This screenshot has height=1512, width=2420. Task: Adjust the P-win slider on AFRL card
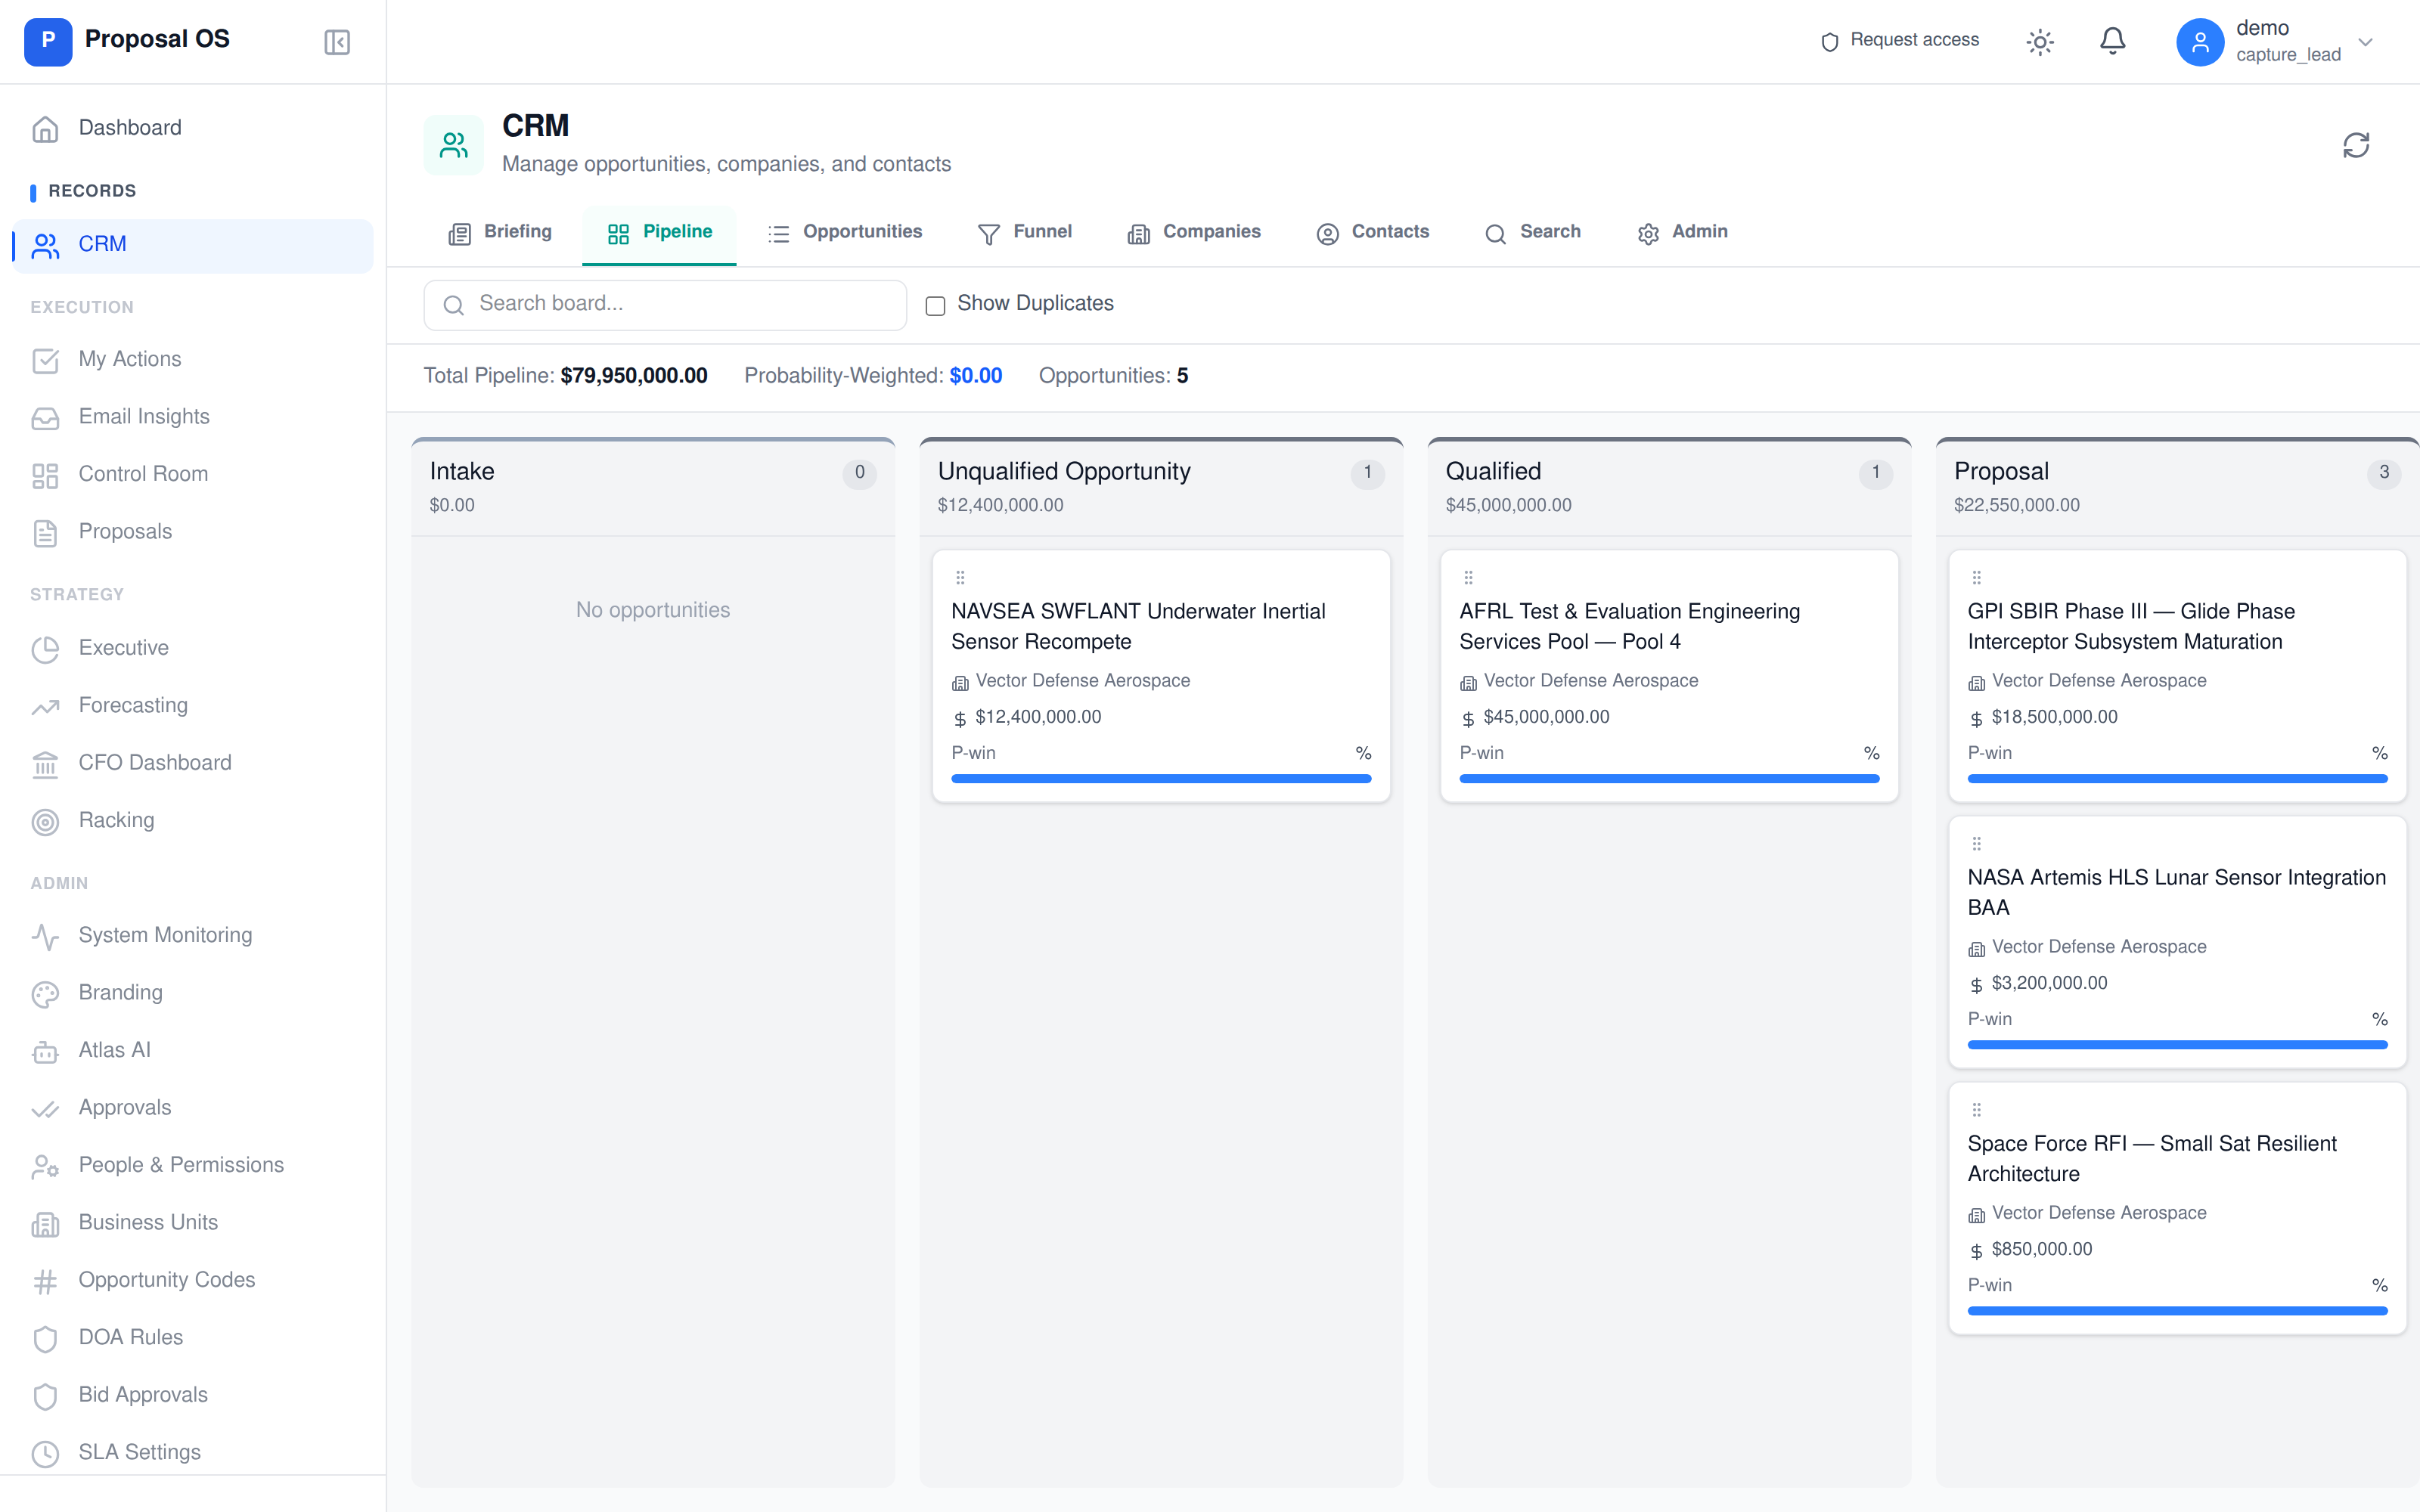tap(1668, 777)
